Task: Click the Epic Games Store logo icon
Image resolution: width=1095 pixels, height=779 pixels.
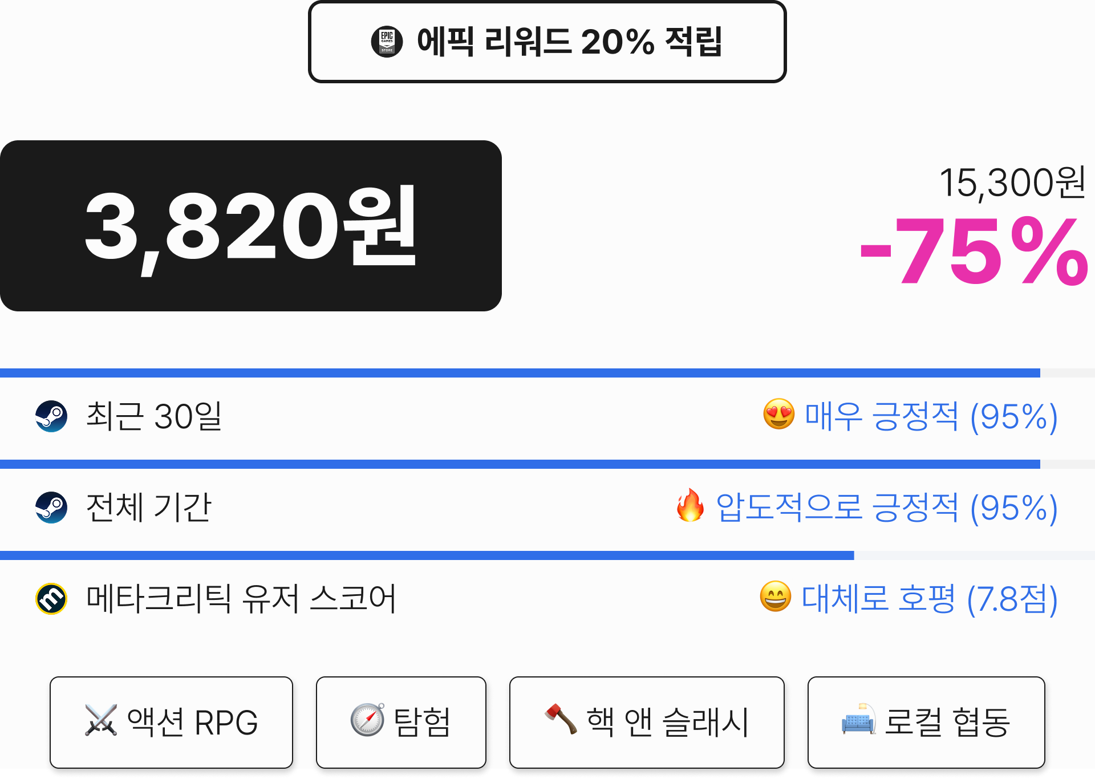Action: (387, 42)
